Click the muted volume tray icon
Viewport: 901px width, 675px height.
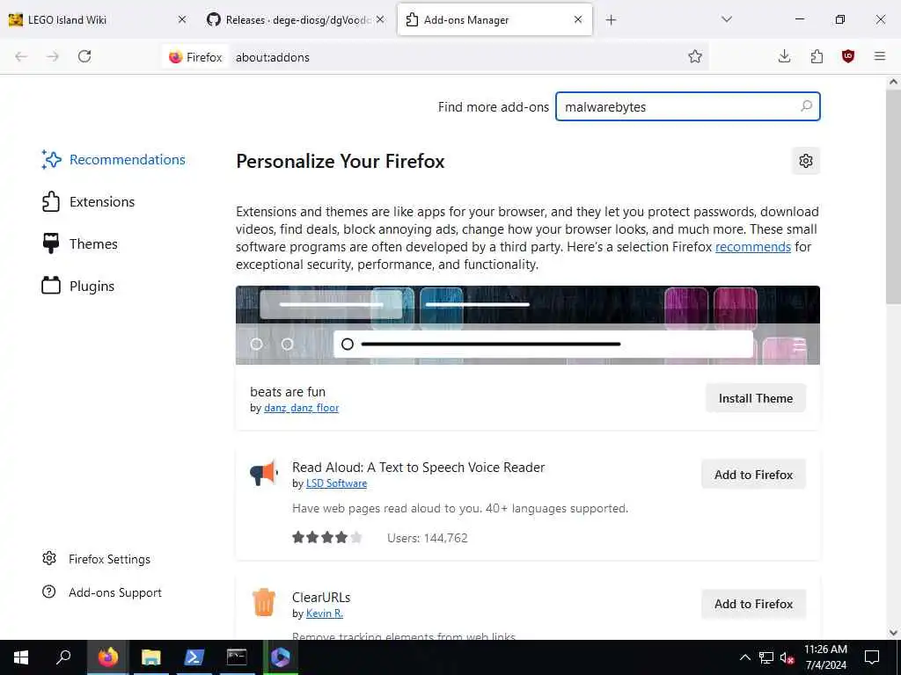(x=787, y=657)
